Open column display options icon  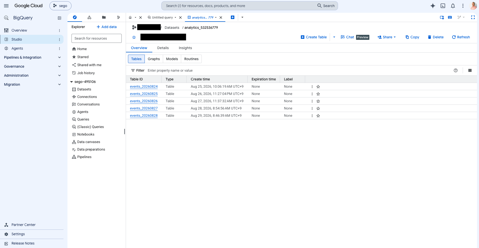click(470, 70)
